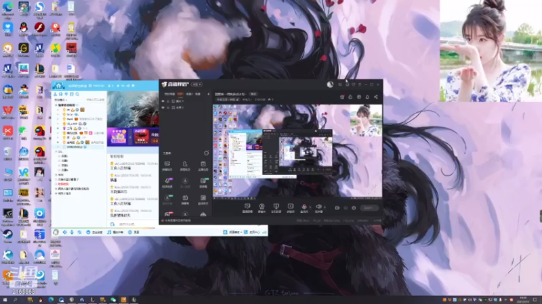Click the record icon beside the start button

pos(337,208)
